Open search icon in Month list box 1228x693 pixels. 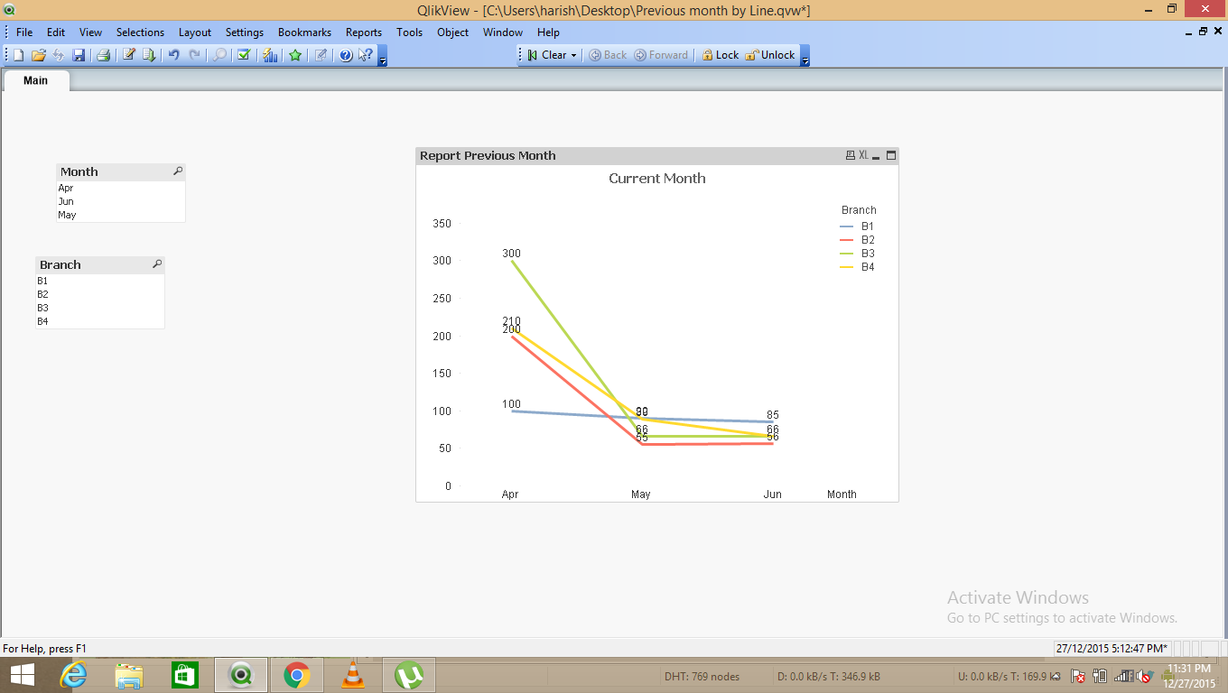pyautogui.click(x=178, y=171)
